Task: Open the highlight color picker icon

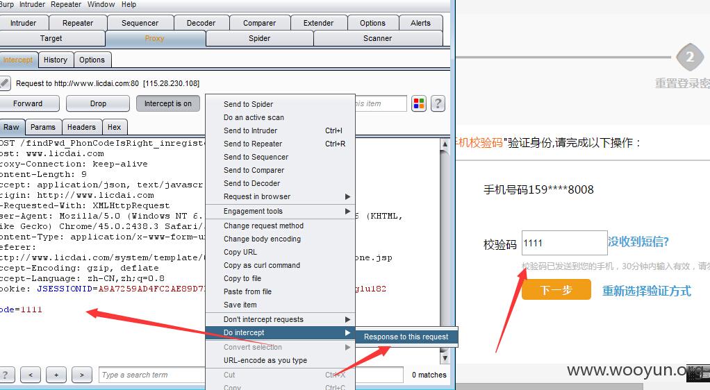Action: click(419, 103)
